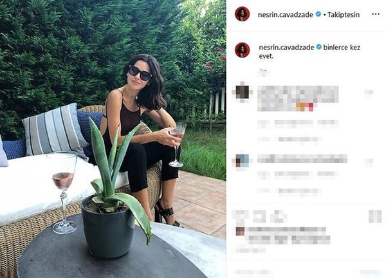Like the first blurred comment via its heart
386x278 pixels.
[369, 92]
